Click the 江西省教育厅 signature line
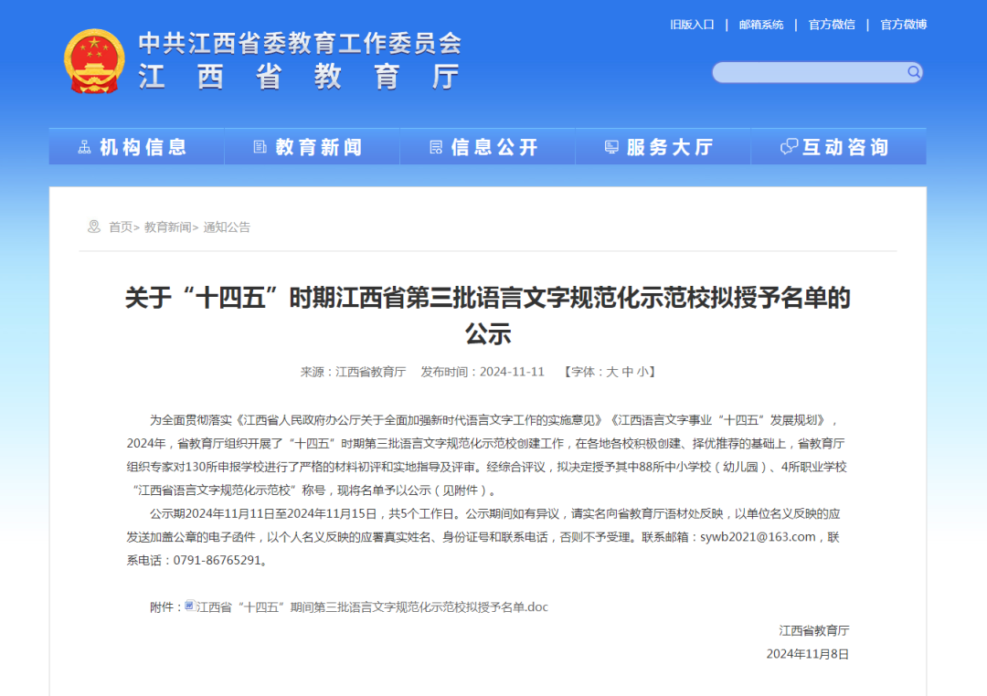The height and width of the screenshot is (696, 987). tap(814, 630)
